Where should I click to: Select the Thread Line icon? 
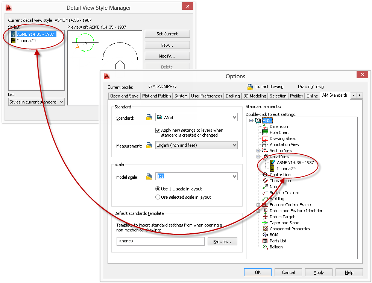[265, 181]
